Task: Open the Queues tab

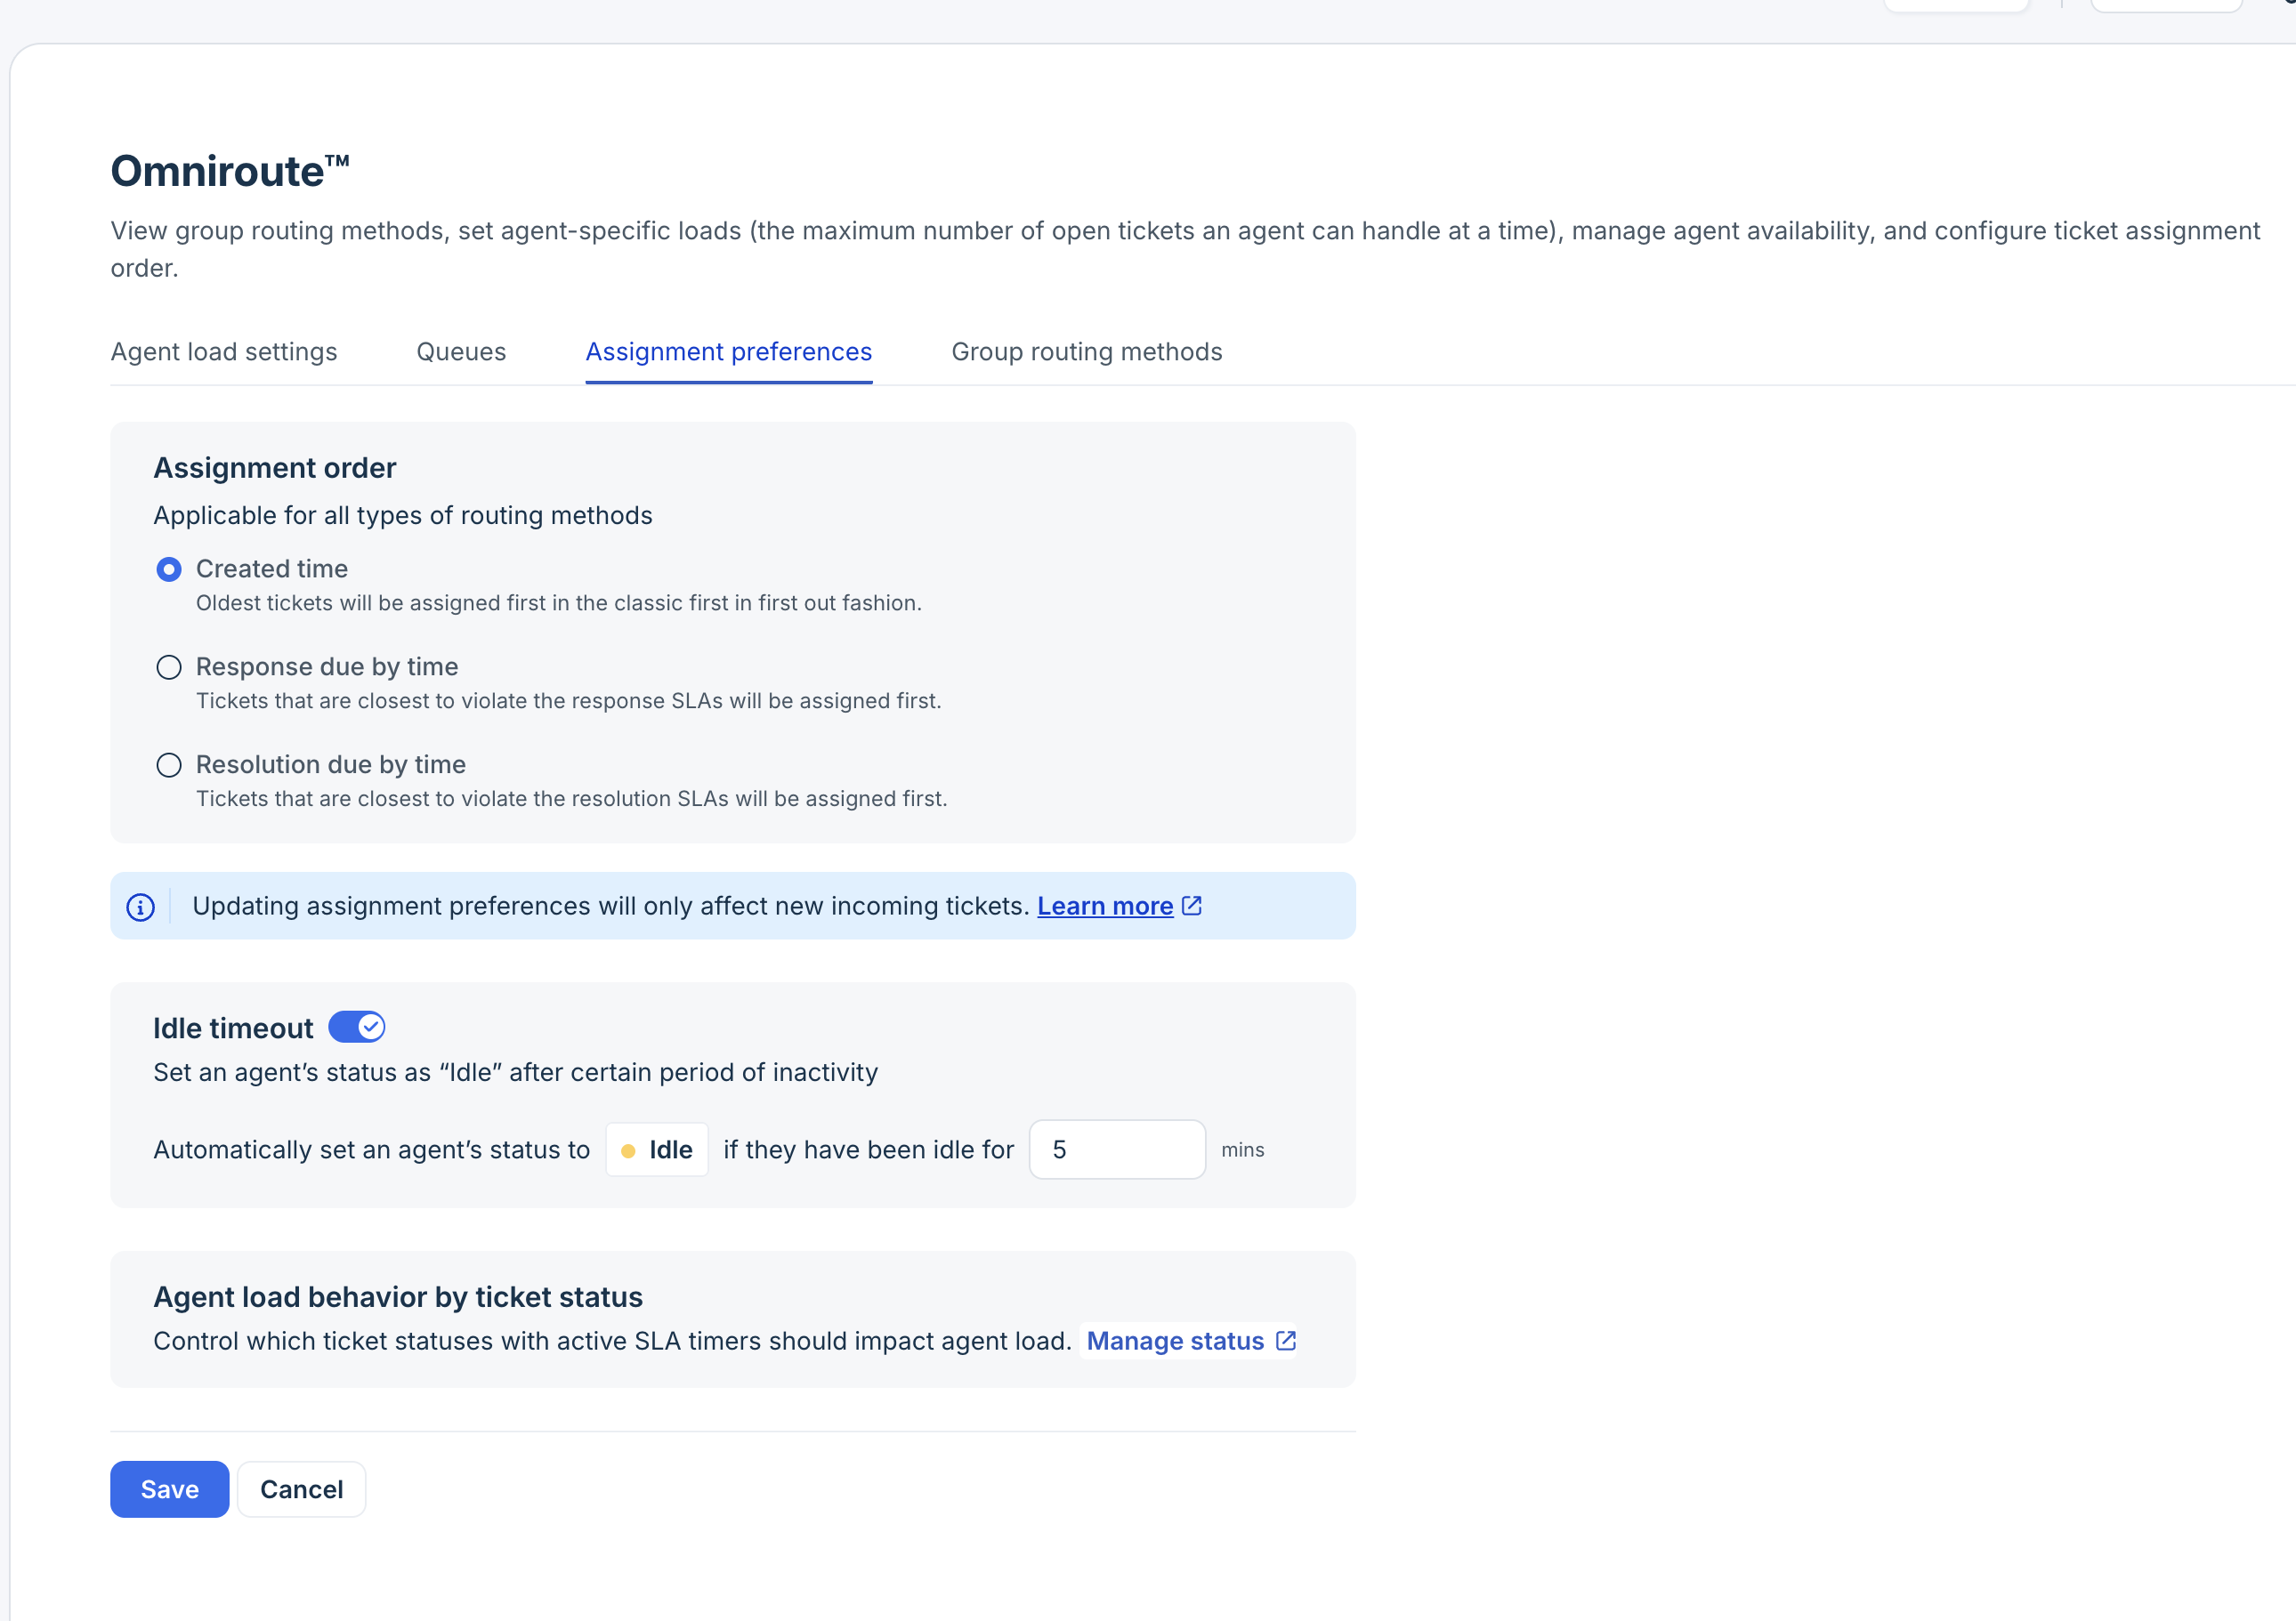Action: click(x=461, y=352)
